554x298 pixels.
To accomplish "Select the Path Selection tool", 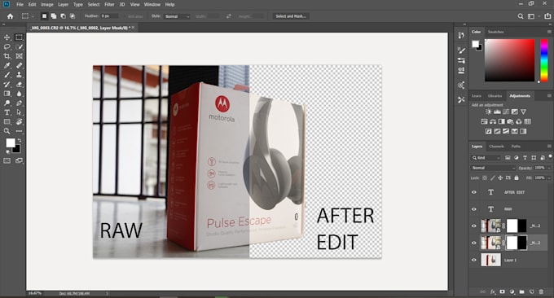I will [x=19, y=112].
